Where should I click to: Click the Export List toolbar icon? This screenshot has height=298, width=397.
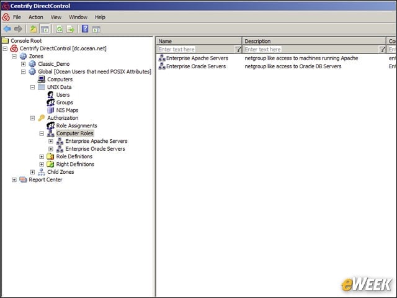click(x=70, y=29)
